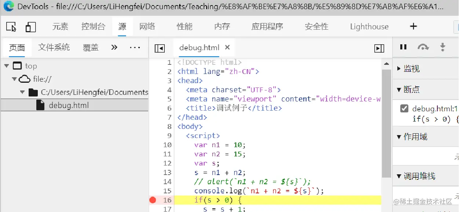Click the commented alert code line
Image resolution: width=459 pixels, height=212 pixels.
(253, 182)
